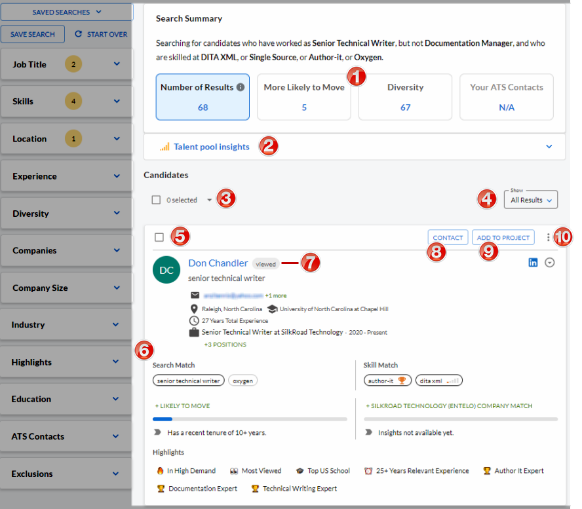Click the Save Search button
582x509 pixels.
(x=33, y=34)
